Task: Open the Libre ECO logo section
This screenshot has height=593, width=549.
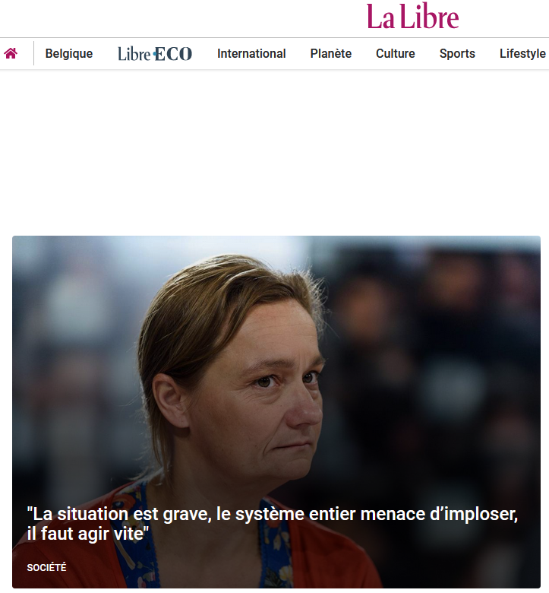Action: (x=155, y=54)
